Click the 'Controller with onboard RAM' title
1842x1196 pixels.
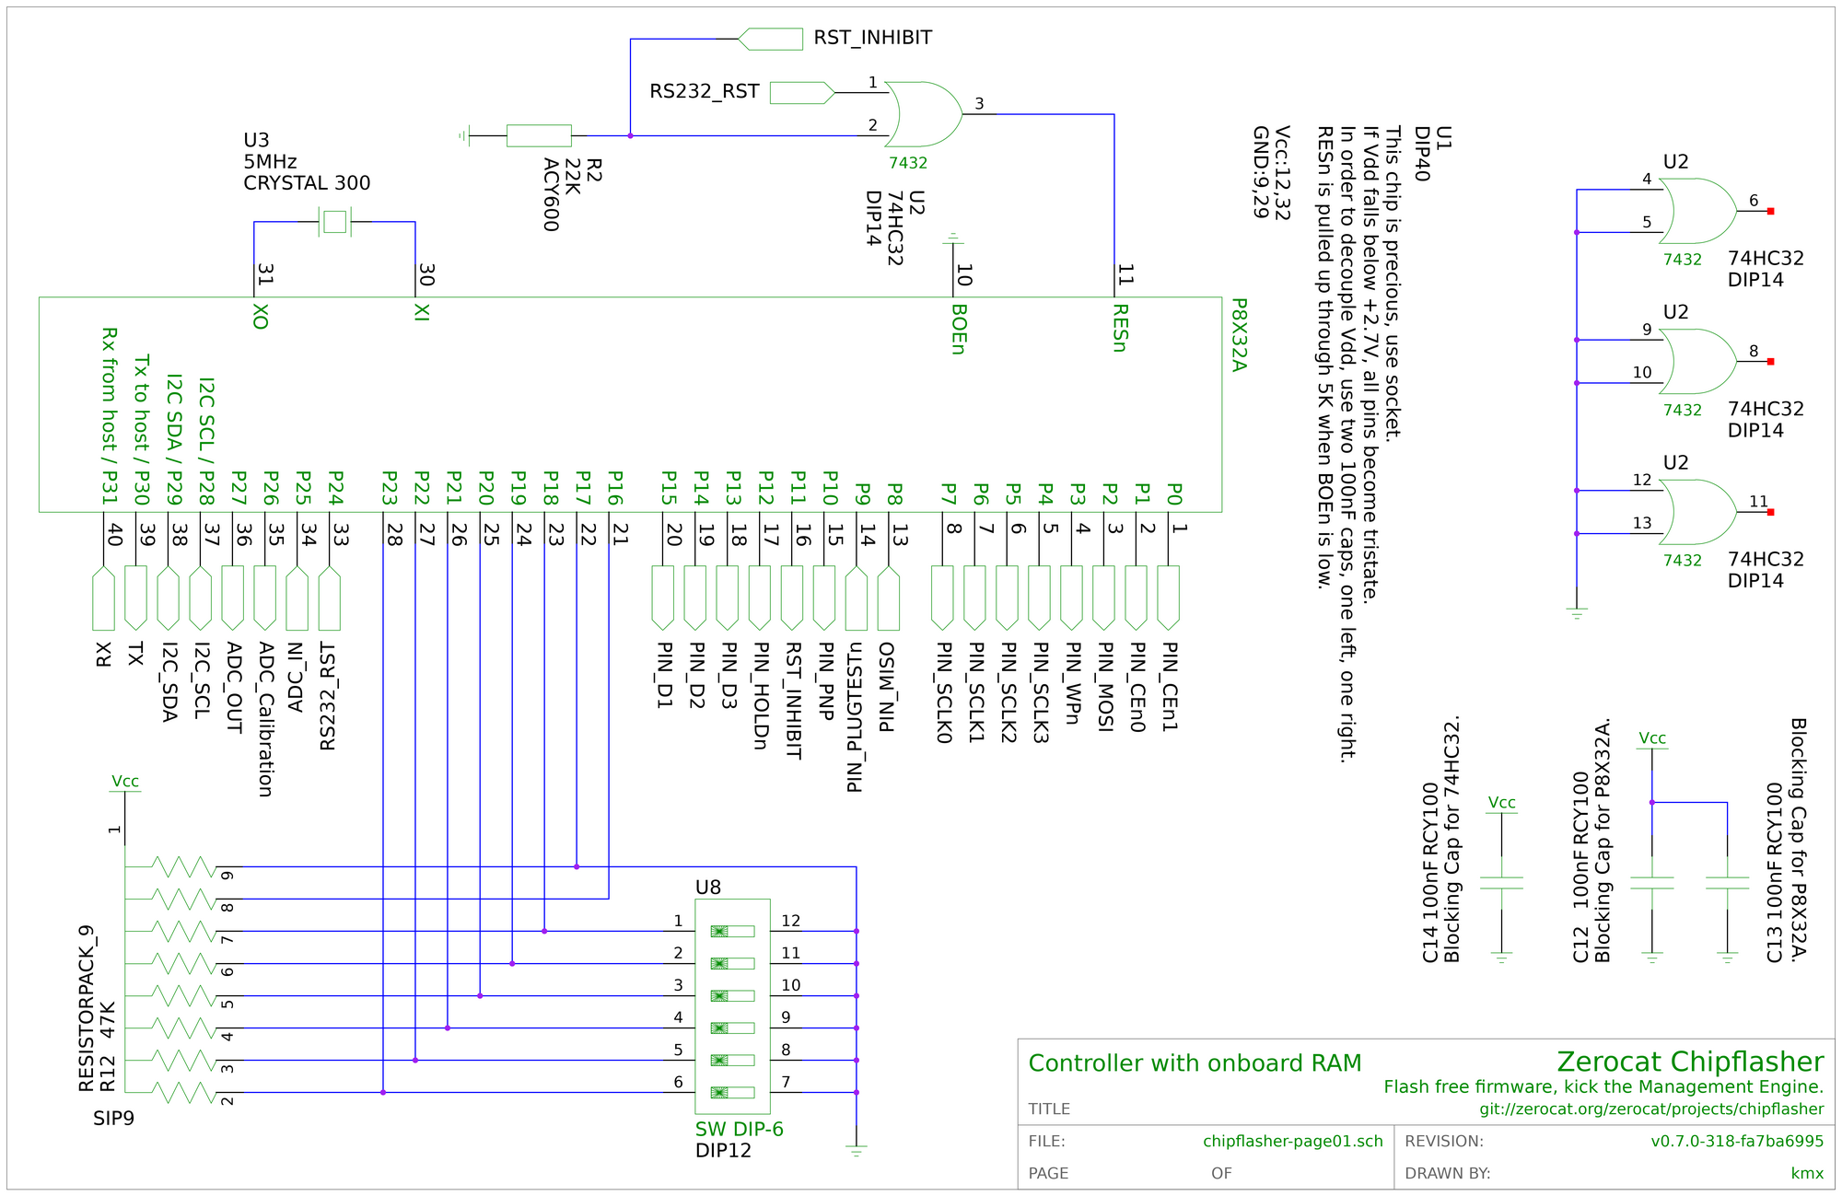pyautogui.click(x=1195, y=1063)
